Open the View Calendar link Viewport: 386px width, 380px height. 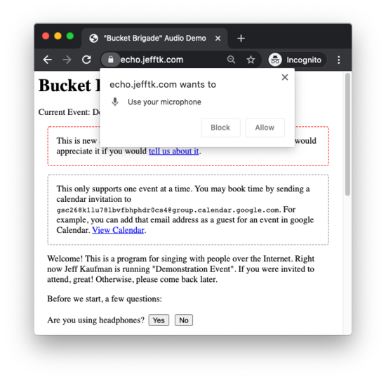[x=118, y=230]
